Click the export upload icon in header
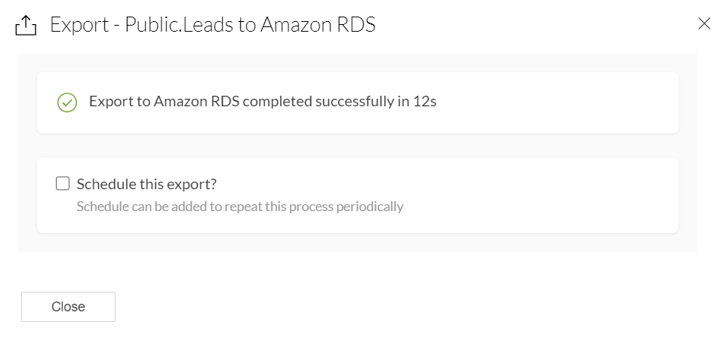 click(26, 26)
